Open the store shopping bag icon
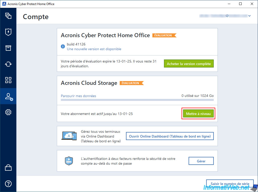Screen dimensions: 258x192 [x=8, y=168]
